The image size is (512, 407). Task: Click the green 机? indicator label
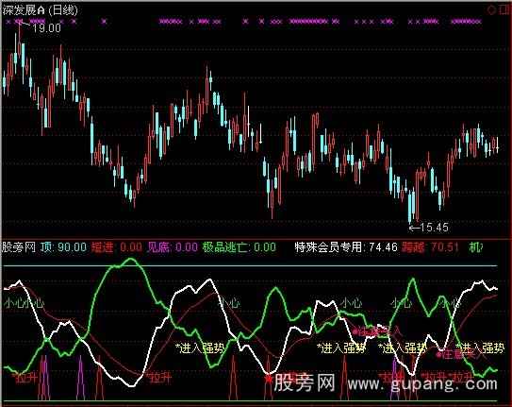(476, 247)
